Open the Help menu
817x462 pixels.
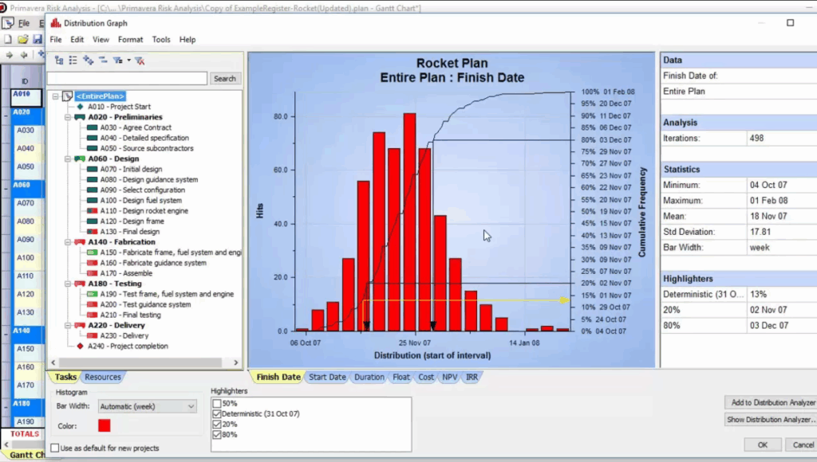click(x=187, y=40)
